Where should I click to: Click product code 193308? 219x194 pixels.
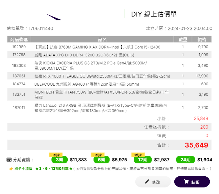[x=19, y=65]
